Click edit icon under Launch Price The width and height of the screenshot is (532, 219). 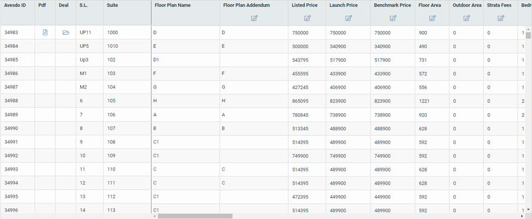tap(349, 18)
